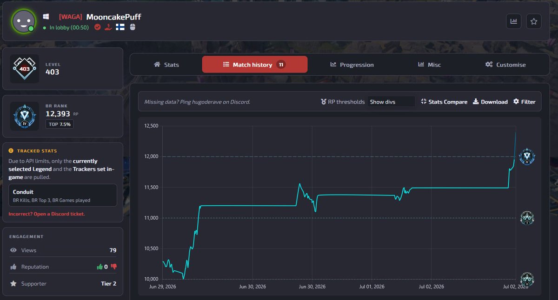The image size is (558, 300).
Task: Click the Jul 01, 2026 axis label
Action: point(372,287)
